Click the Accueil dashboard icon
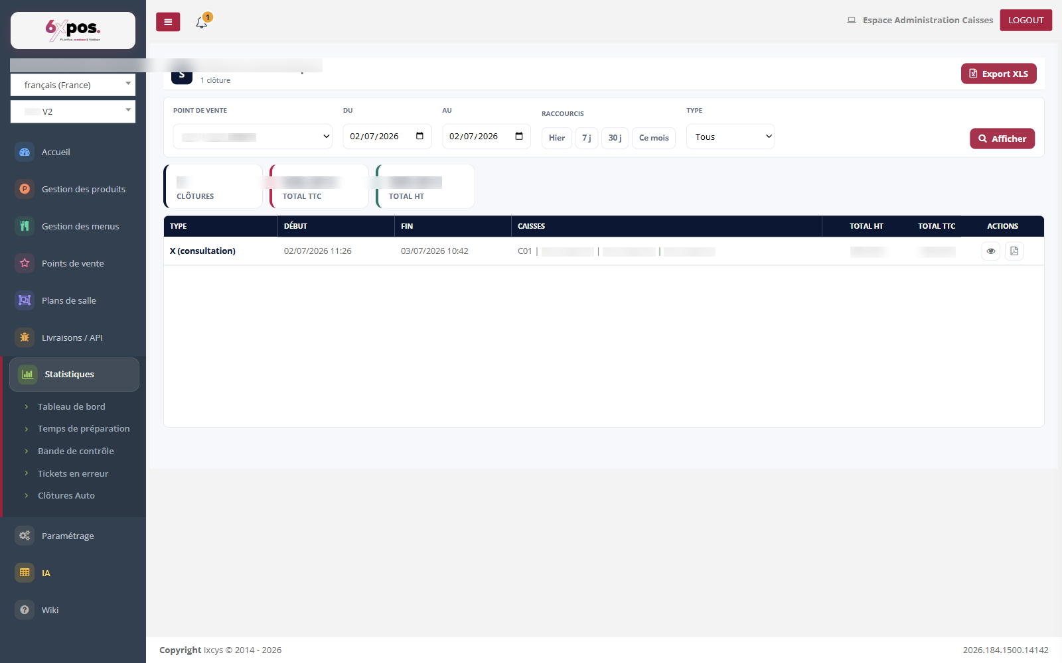The height and width of the screenshot is (663, 1062). tap(25, 152)
